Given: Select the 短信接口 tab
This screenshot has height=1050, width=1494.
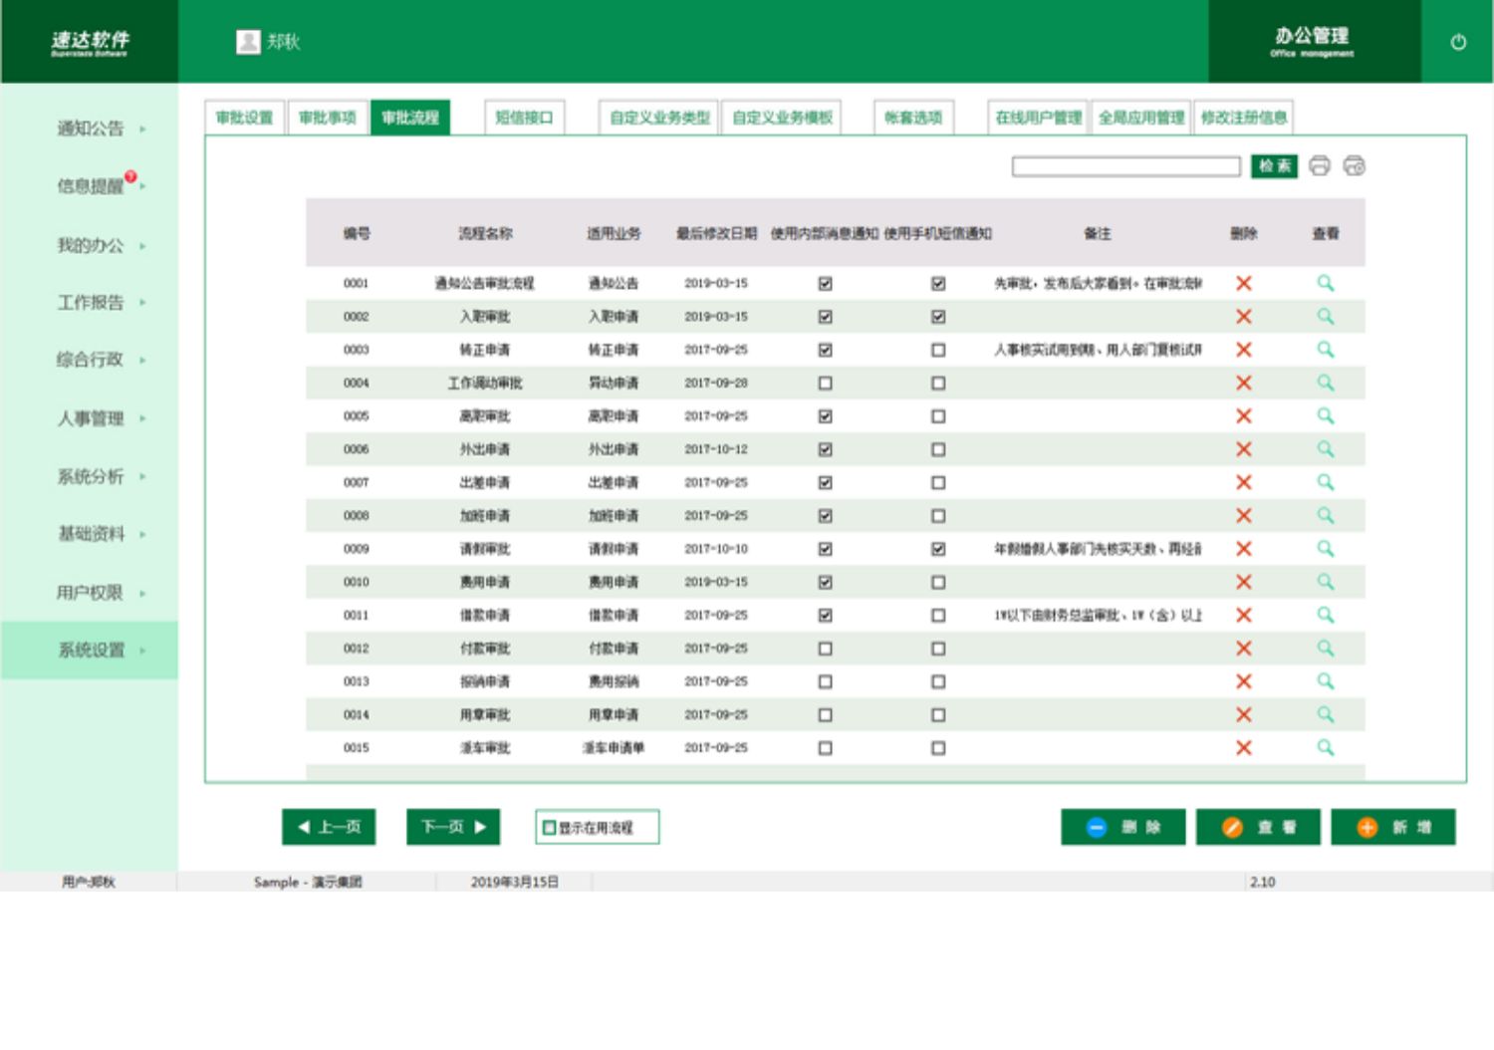Looking at the screenshot, I should coord(524,118).
